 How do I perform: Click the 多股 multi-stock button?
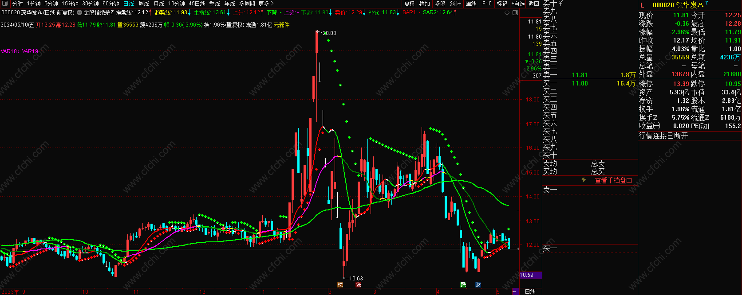click(x=440, y=4)
